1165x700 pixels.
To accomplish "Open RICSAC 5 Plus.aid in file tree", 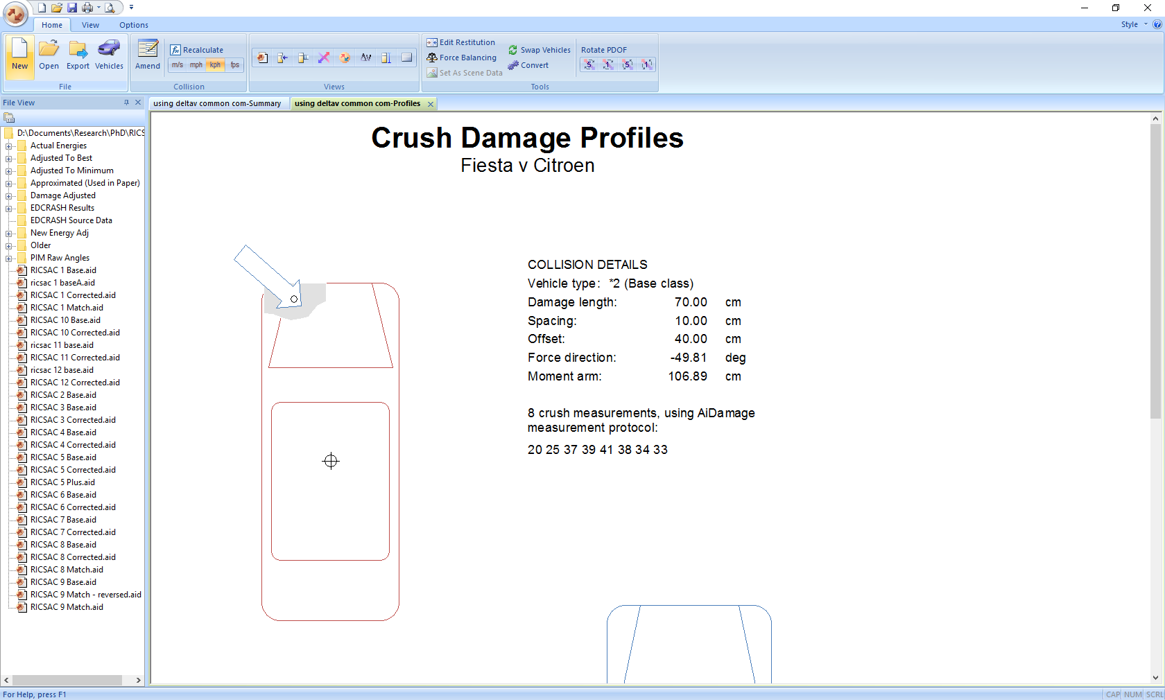I will tap(62, 482).
